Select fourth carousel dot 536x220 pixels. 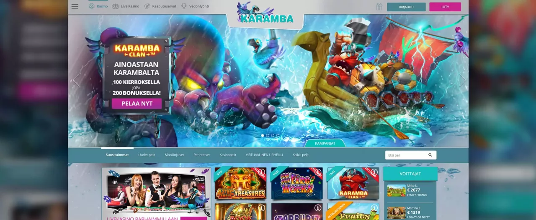point(278,135)
